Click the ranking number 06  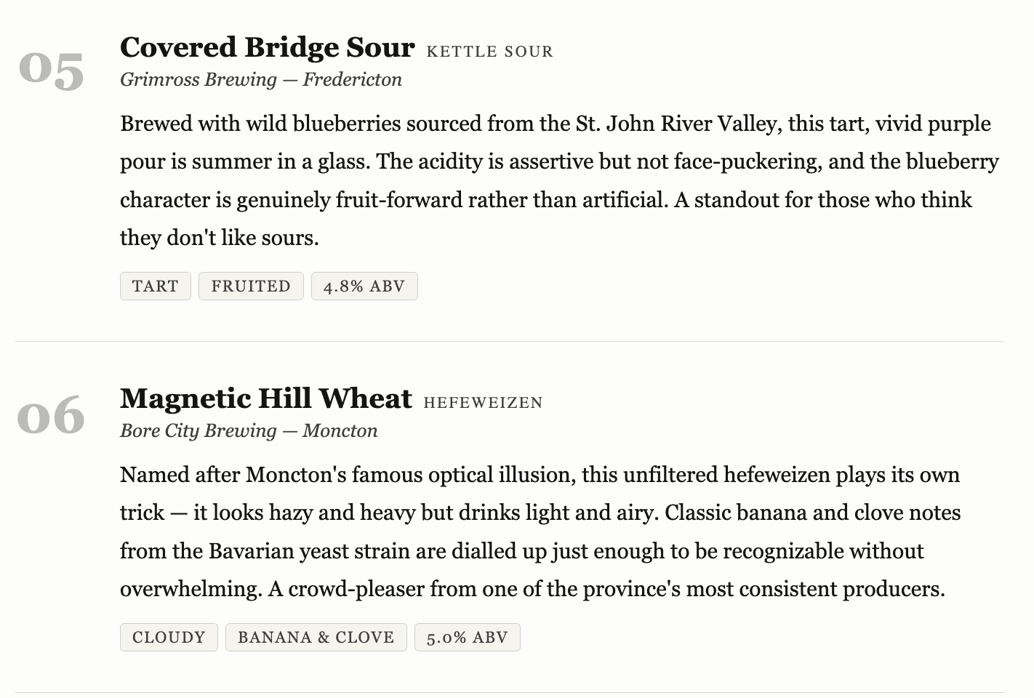tap(51, 416)
